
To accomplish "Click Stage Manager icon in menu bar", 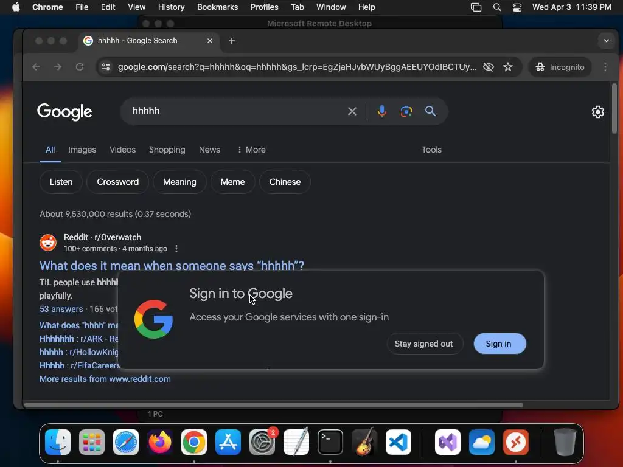I will [x=476, y=7].
